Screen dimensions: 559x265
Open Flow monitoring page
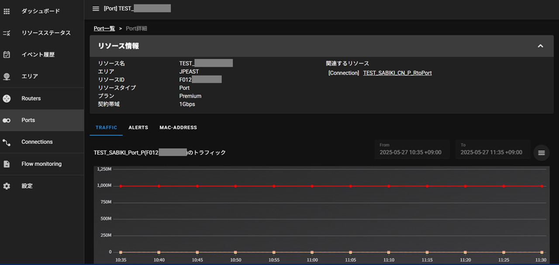click(41, 164)
